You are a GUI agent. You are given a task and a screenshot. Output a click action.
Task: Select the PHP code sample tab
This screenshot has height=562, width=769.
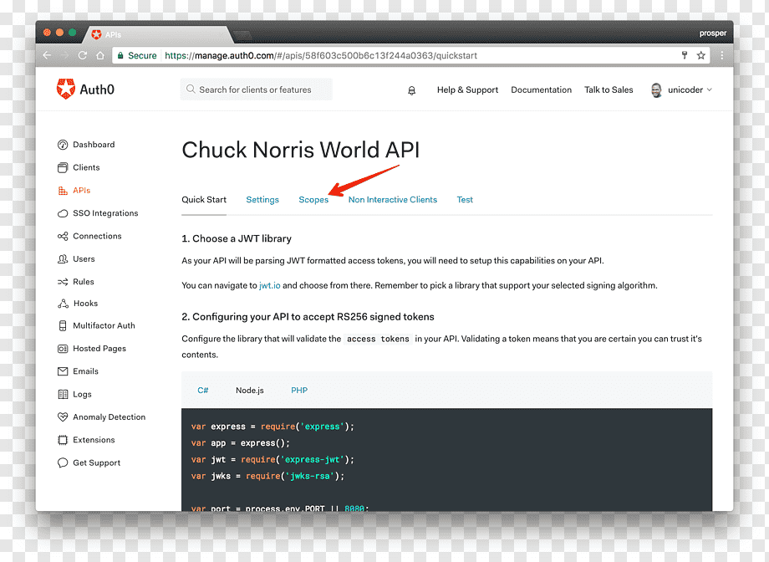pos(299,391)
